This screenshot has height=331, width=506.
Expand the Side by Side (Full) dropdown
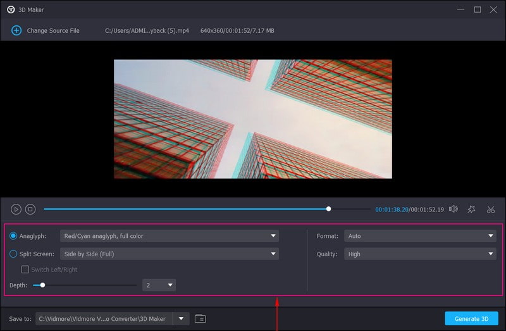[169, 254]
